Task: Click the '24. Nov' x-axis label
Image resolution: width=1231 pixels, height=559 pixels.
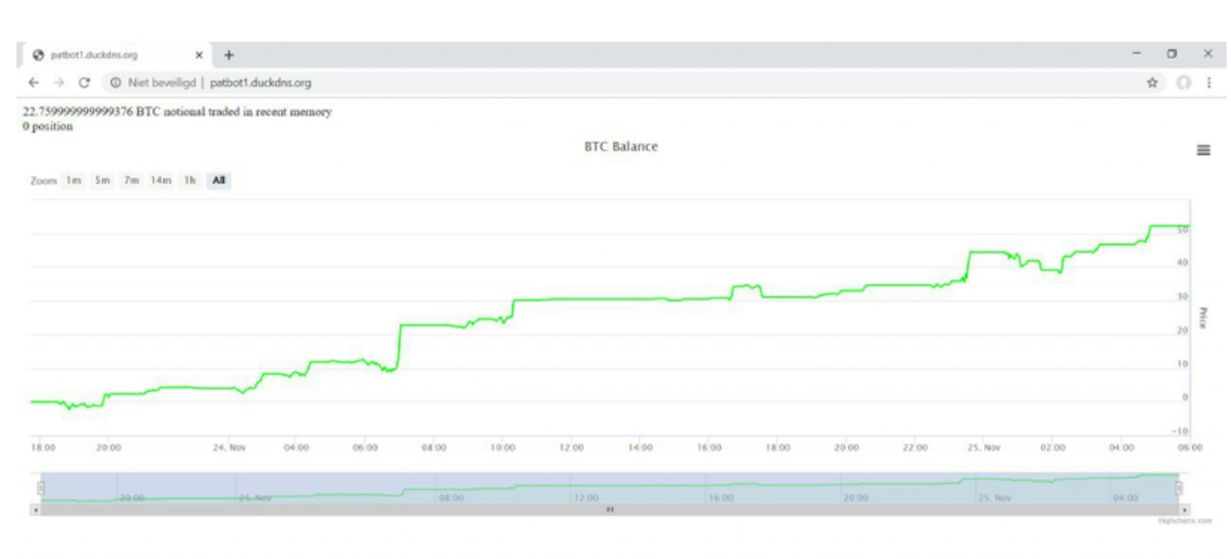Action: [x=230, y=448]
